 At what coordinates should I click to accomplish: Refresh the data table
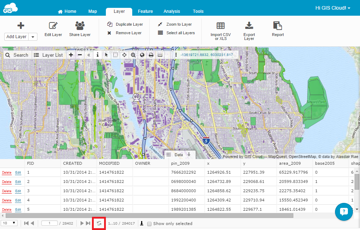click(99, 223)
